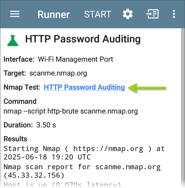Click the Nmap Test label
The height and width of the screenshot is (188, 185).
[22, 87]
